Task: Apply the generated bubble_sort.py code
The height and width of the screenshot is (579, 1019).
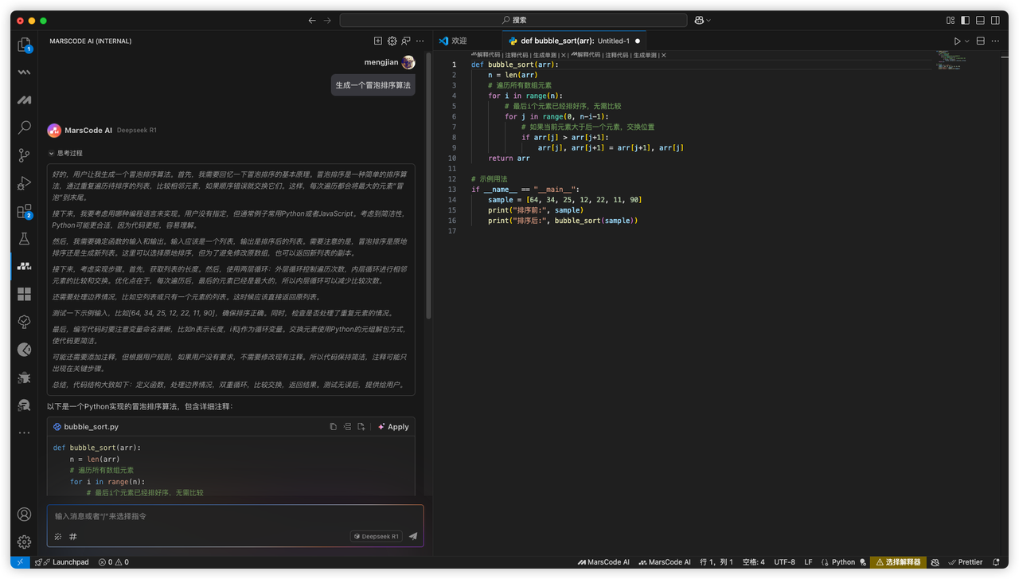Action: [x=393, y=427]
